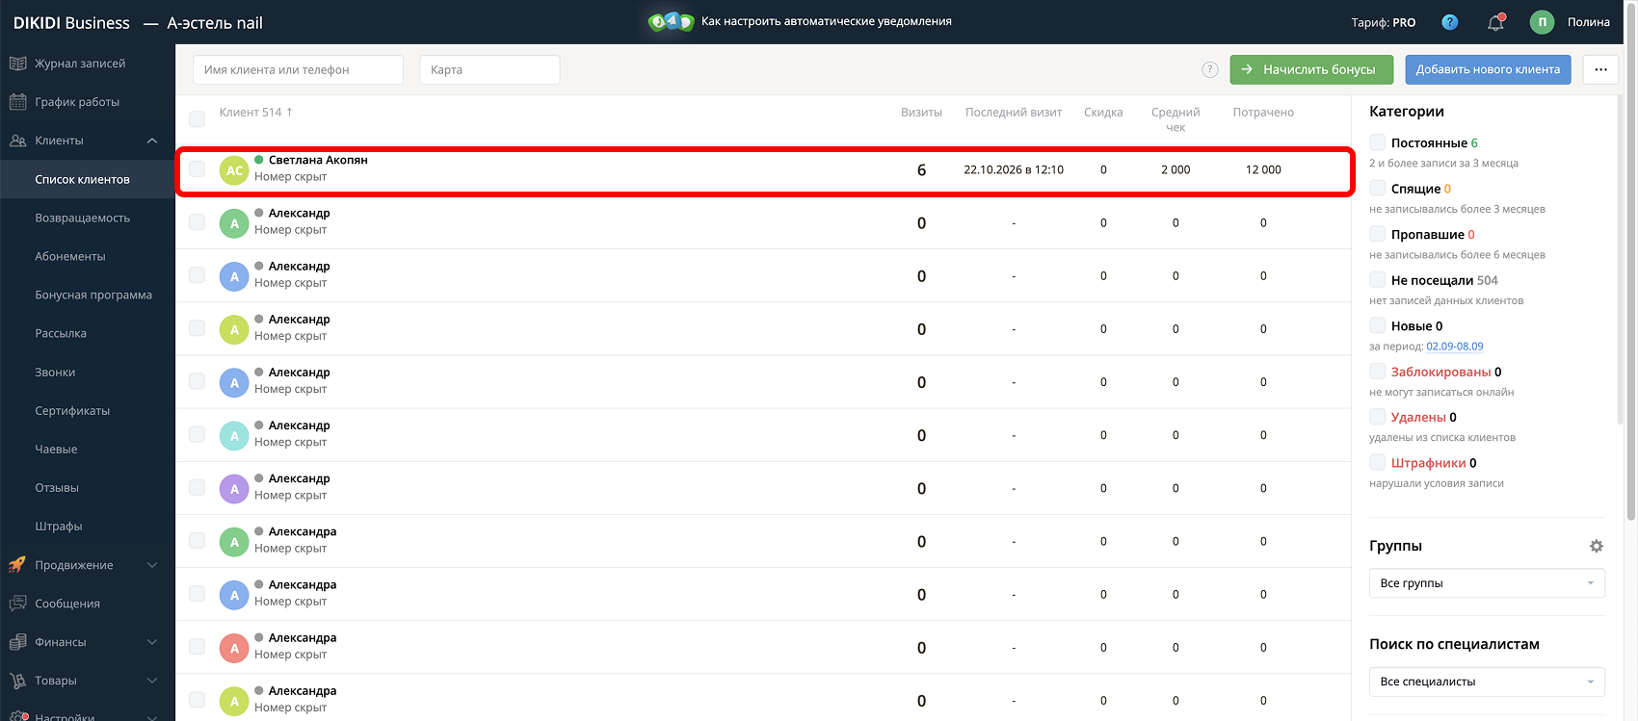Focus the Карта search field
The height and width of the screenshot is (721, 1638).
[x=489, y=69]
